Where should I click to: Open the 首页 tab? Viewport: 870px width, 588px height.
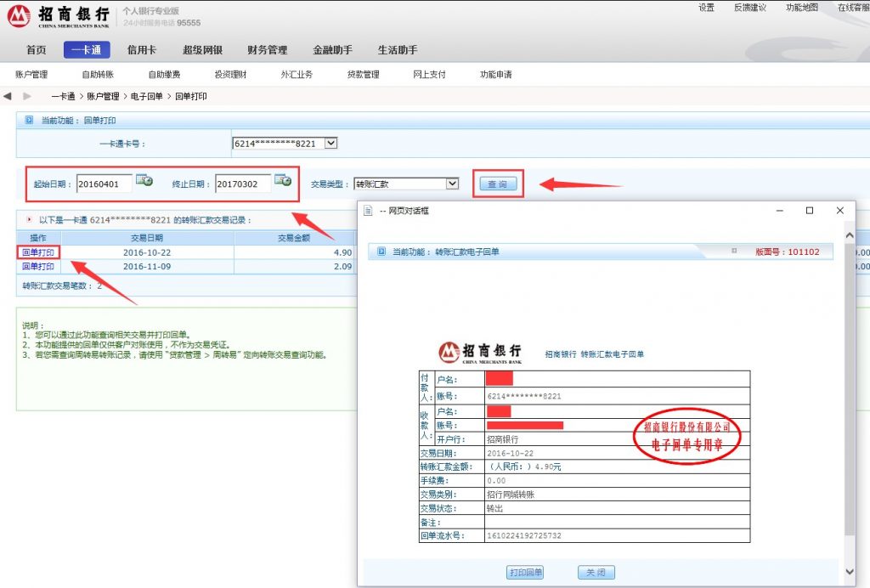36,50
